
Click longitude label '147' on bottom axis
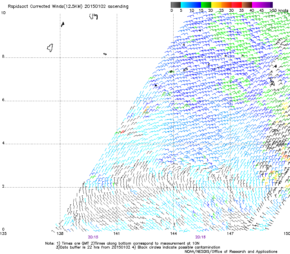(x=230, y=234)
